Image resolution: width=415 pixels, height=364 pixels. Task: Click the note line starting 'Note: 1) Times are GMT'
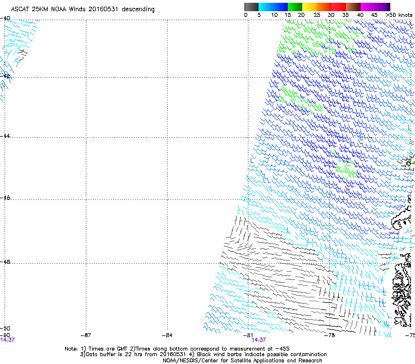point(177,349)
